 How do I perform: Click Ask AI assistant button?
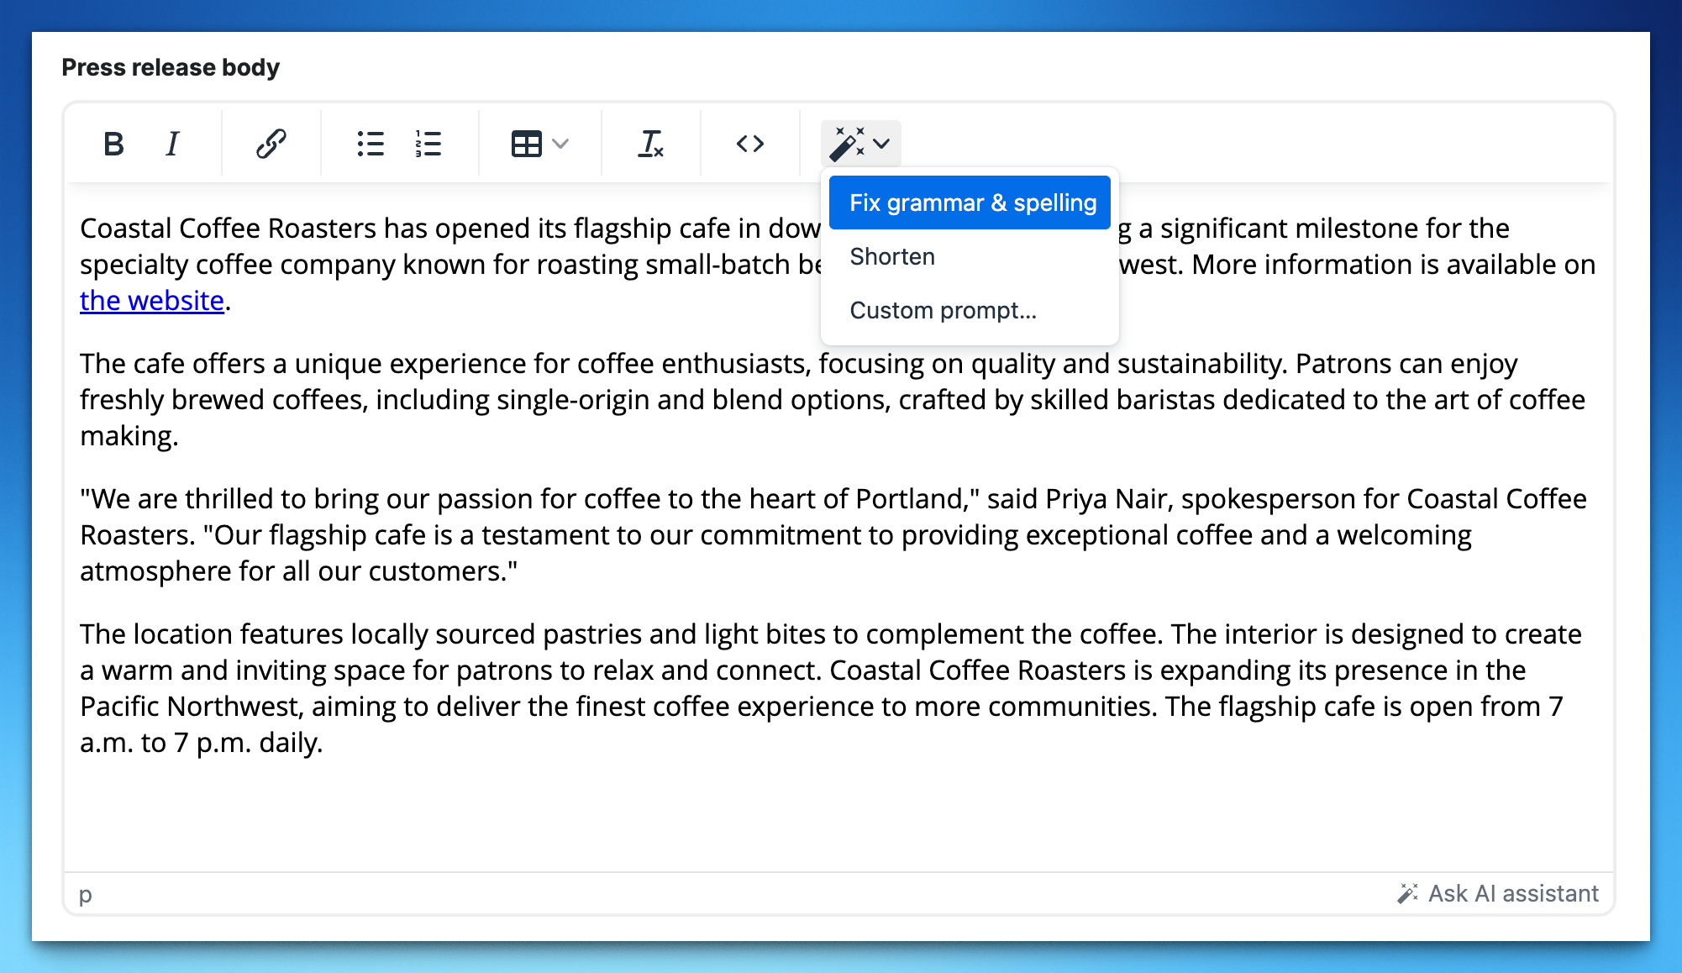1497,893
